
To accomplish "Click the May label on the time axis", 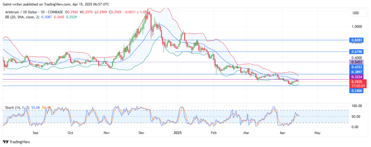I will tap(317, 133).
